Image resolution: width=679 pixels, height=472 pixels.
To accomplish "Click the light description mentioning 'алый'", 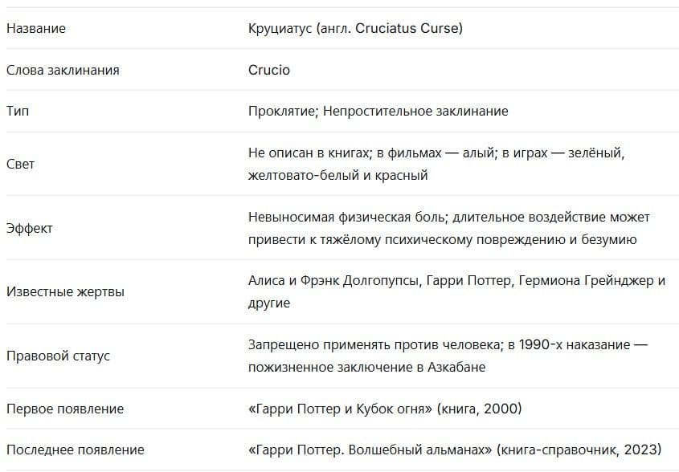I will click(x=436, y=164).
